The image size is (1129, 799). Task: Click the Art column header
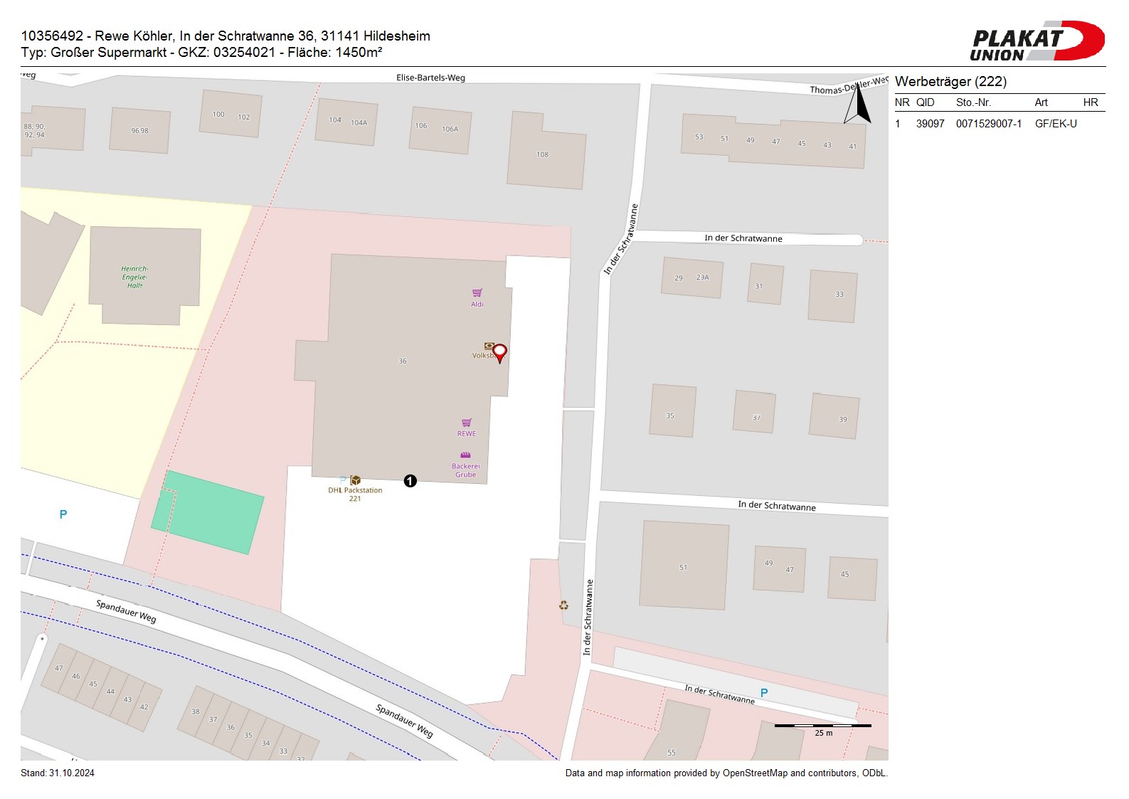coord(1041,102)
